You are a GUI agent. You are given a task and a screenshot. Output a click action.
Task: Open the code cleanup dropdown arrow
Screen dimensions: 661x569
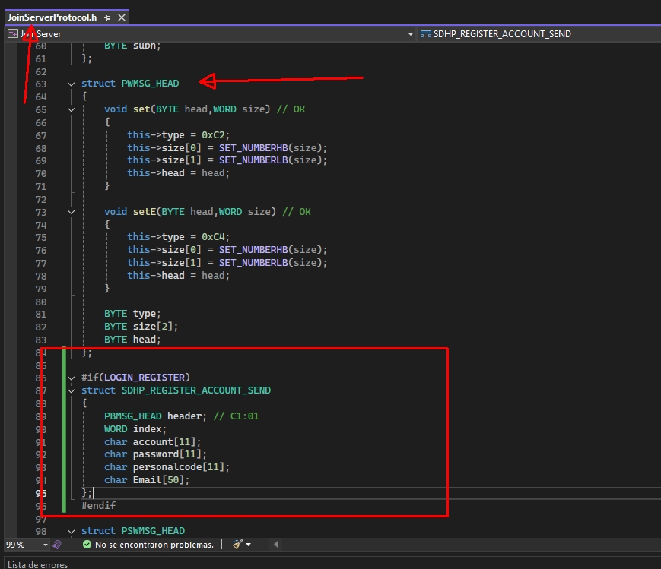pos(248,545)
